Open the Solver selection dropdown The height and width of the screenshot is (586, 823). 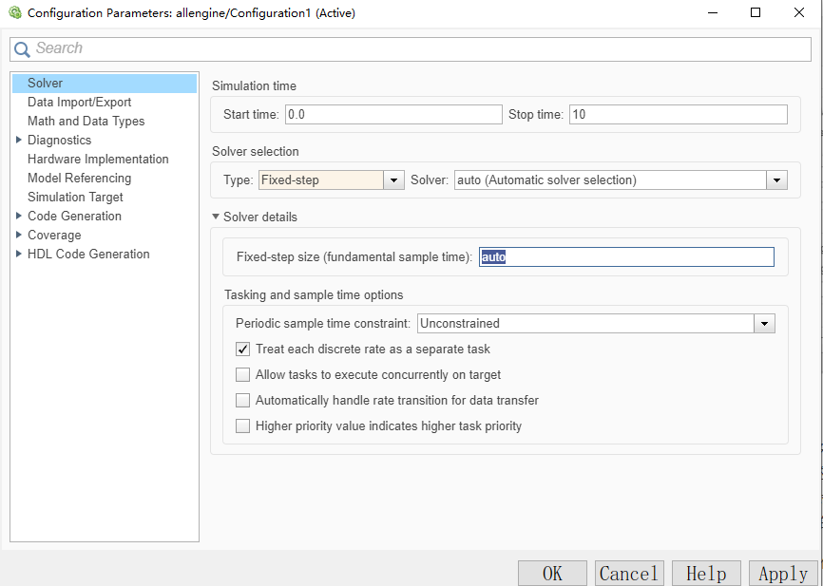tap(777, 180)
